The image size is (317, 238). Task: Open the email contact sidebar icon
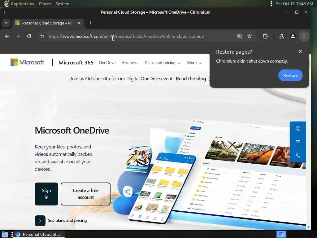[298, 142]
